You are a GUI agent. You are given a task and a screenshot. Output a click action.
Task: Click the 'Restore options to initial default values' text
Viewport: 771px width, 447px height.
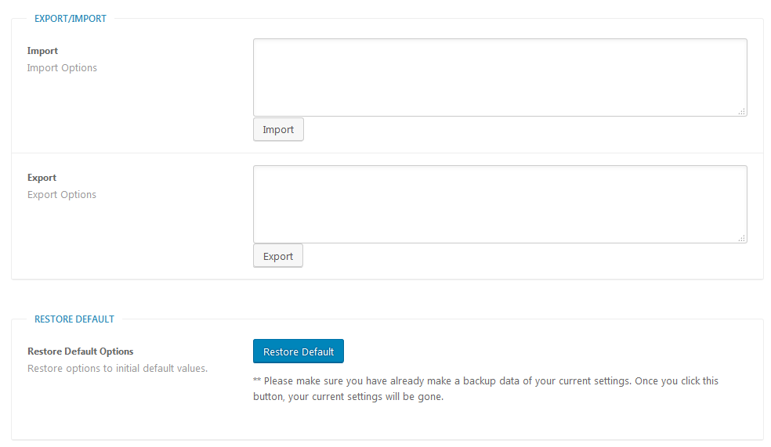tap(118, 369)
